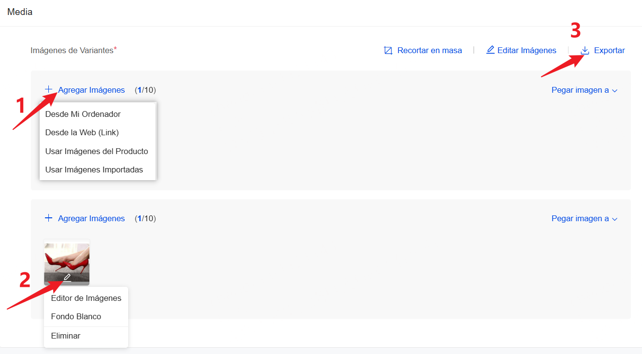Click the plus icon in the lower variant panel
This screenshot has width=642, height=354.
tap(48, 218)
